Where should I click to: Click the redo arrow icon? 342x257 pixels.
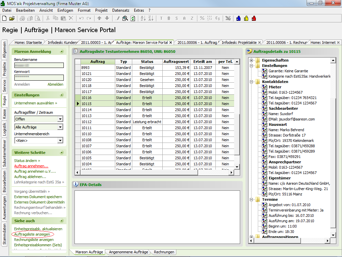coord(89,18)
